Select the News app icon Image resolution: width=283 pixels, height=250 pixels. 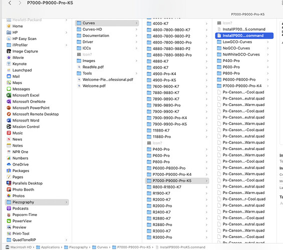click(9, 139)
